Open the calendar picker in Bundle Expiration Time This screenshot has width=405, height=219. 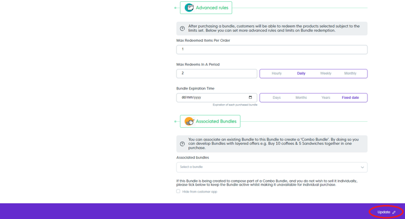coord(250,97)
